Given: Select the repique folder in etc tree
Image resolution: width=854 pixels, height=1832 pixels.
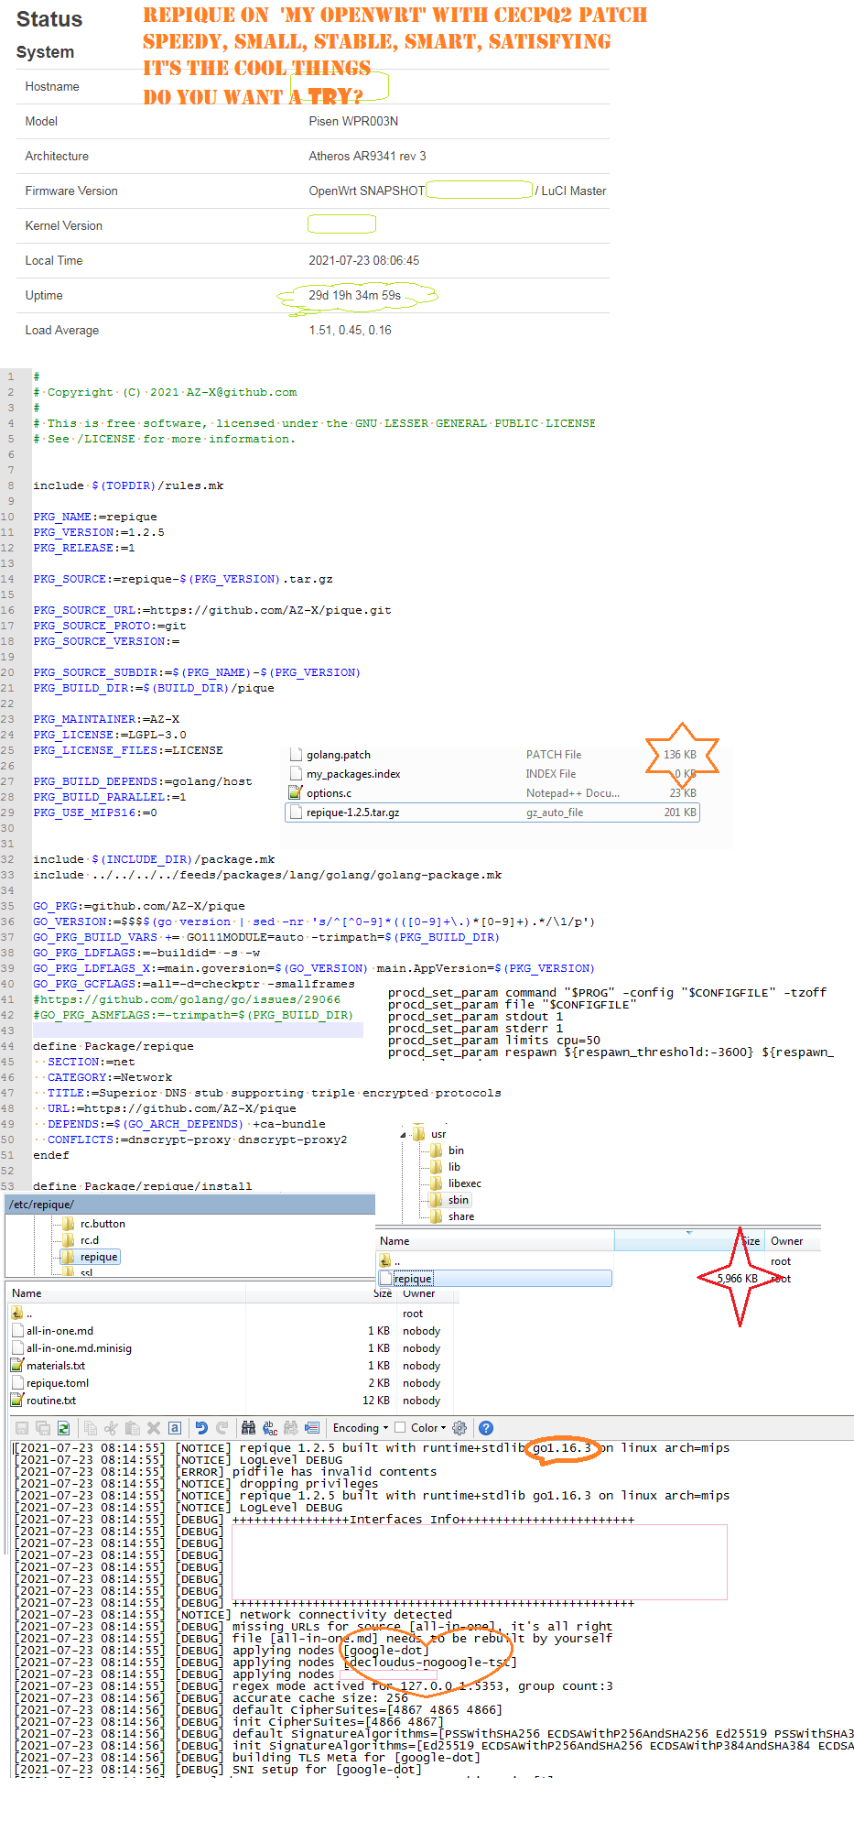Looking at the screenshot, I should tap(90, 1257).
